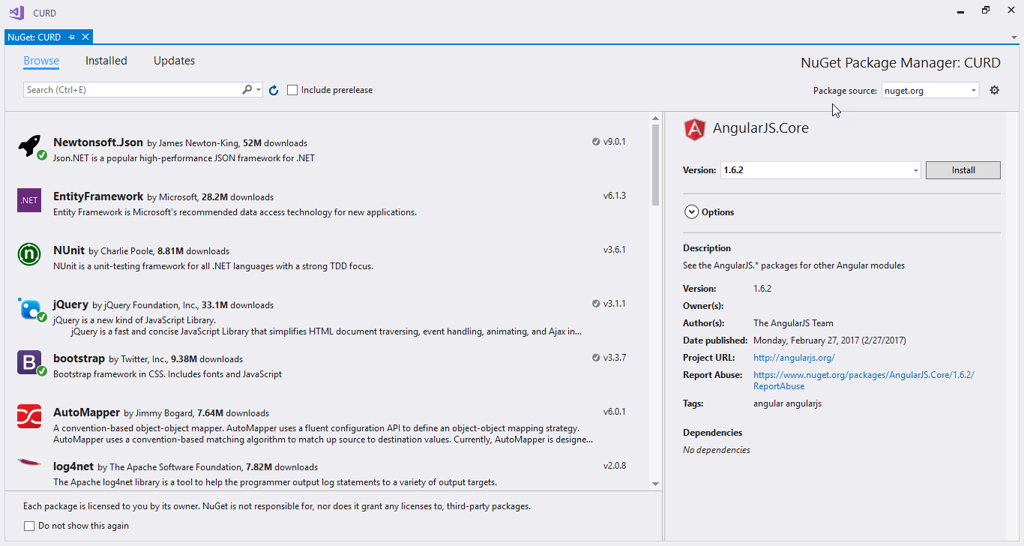Click the package list vertical scrollbar thumb

pos(656,165)
